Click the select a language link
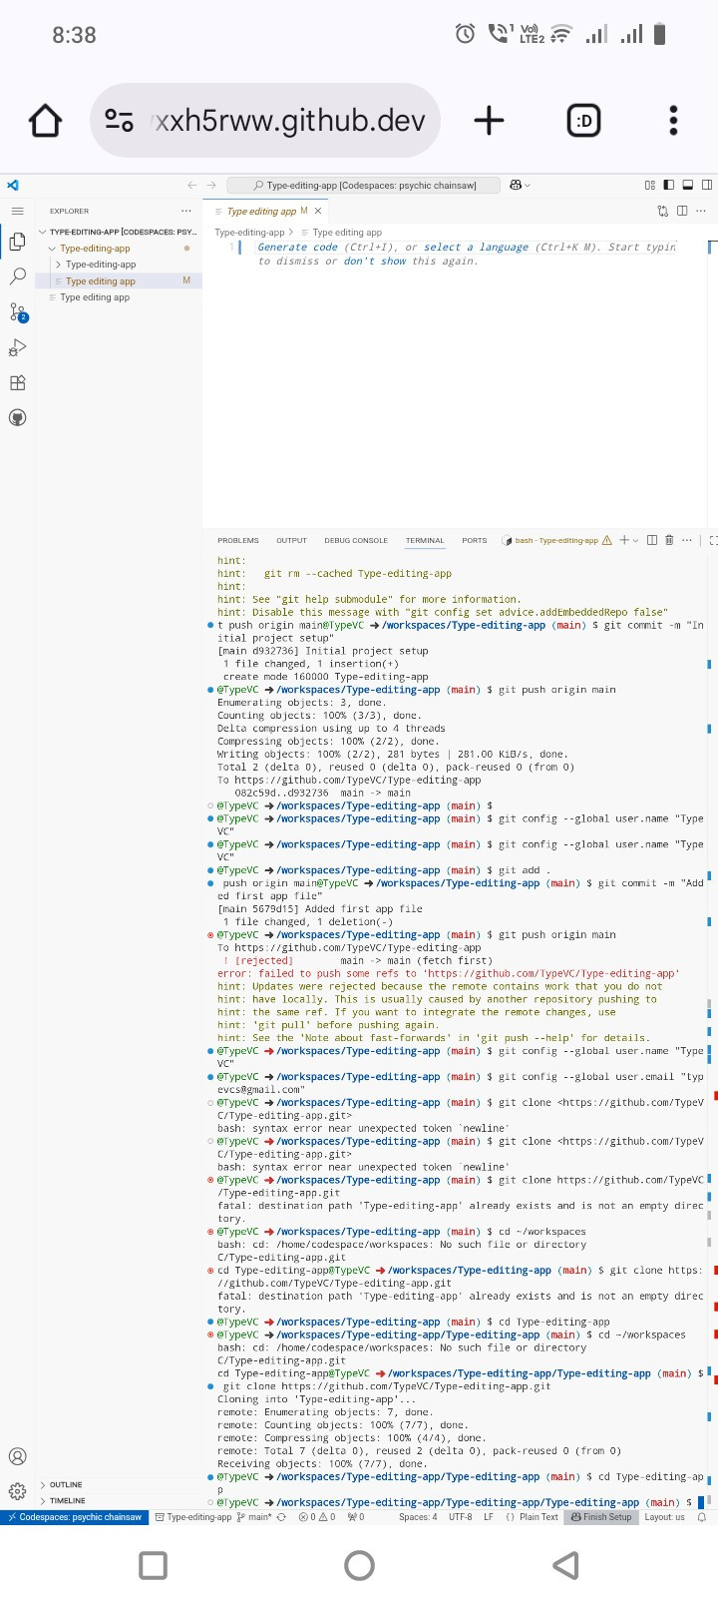 click(476, 247)
